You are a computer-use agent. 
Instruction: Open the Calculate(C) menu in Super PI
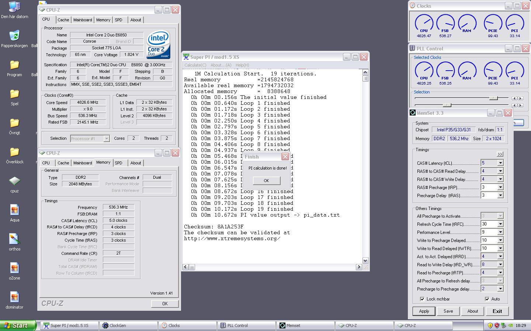[x=195, y=65]
